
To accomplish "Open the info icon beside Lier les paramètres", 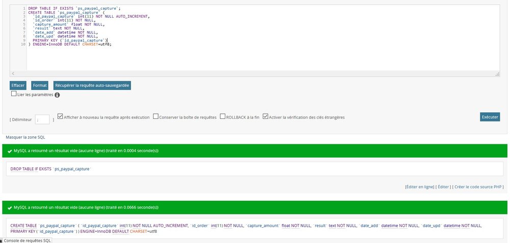I will click(x=57, y=95).
